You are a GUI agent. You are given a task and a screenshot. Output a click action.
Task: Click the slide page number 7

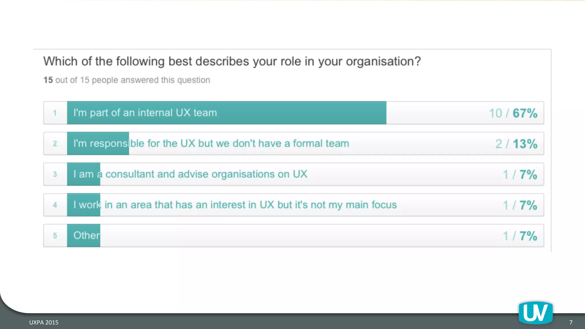[x=571, y=322]
